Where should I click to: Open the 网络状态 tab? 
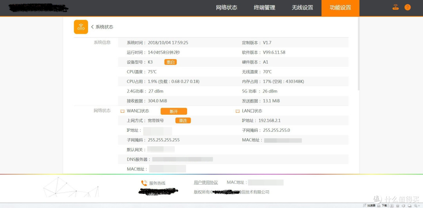pyautogui.click(x=227, y=7)
